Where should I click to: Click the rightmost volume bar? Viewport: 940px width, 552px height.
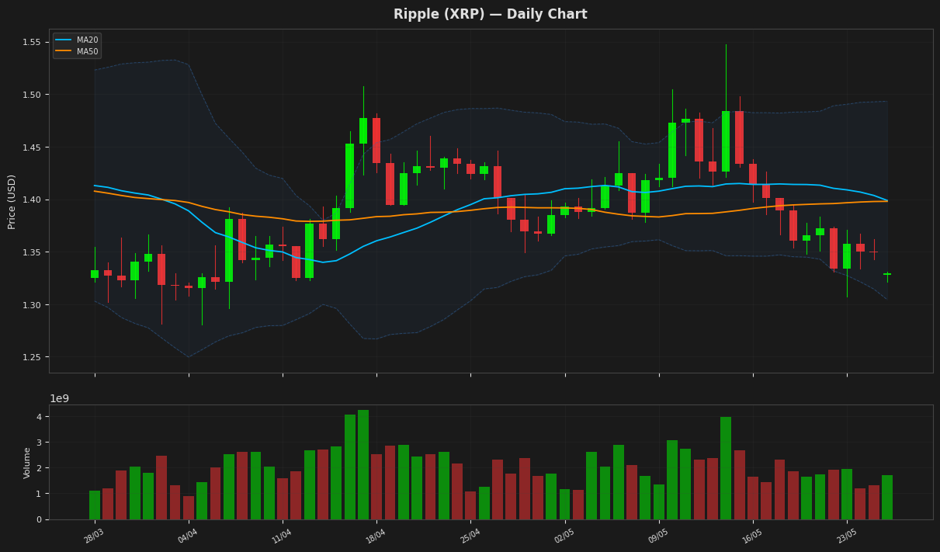887,498
